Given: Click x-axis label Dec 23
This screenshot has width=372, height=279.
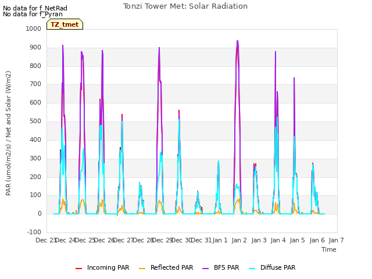Looking at the screenshot, I should coord(46,240).
